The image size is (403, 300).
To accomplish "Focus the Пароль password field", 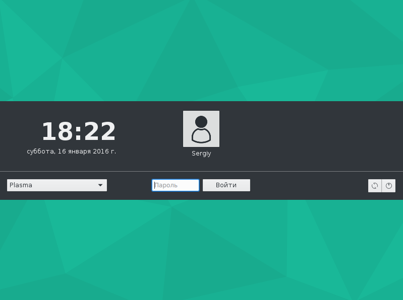I will [x=176, y=185].
